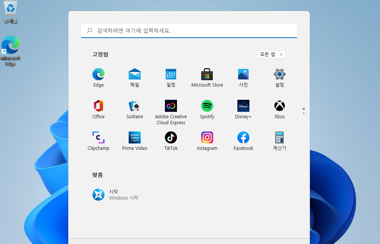This screenshot has width=380, height=244.
Task: Open Prime Video
Action: coord(134,141)
